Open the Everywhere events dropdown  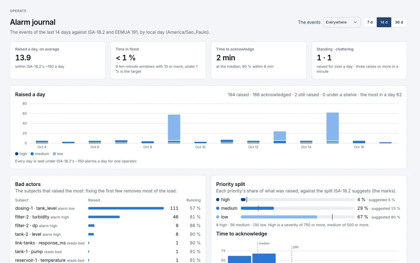coord(342,22)
